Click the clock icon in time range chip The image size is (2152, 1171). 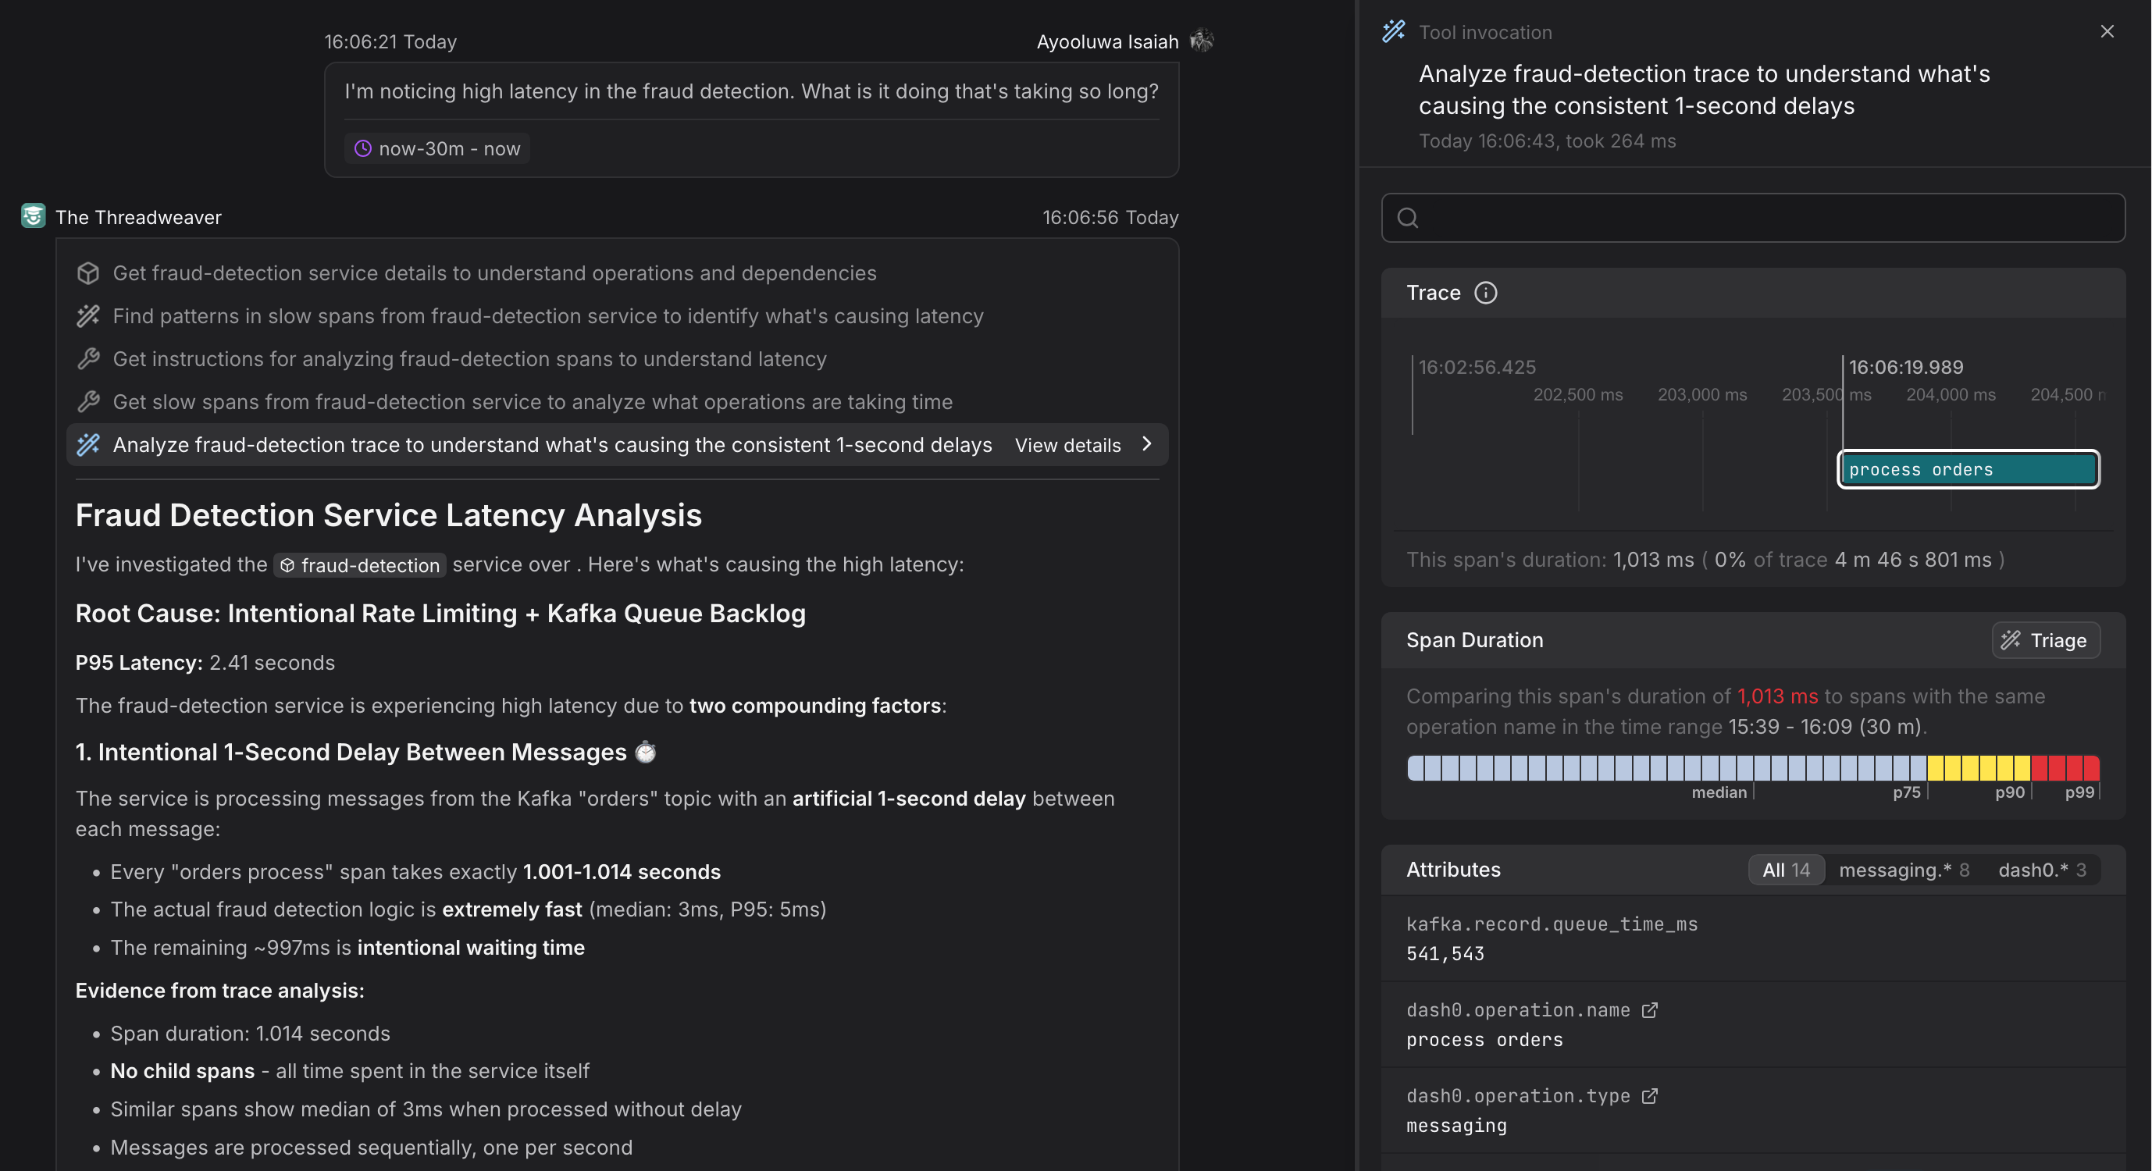tap(362, 148)
